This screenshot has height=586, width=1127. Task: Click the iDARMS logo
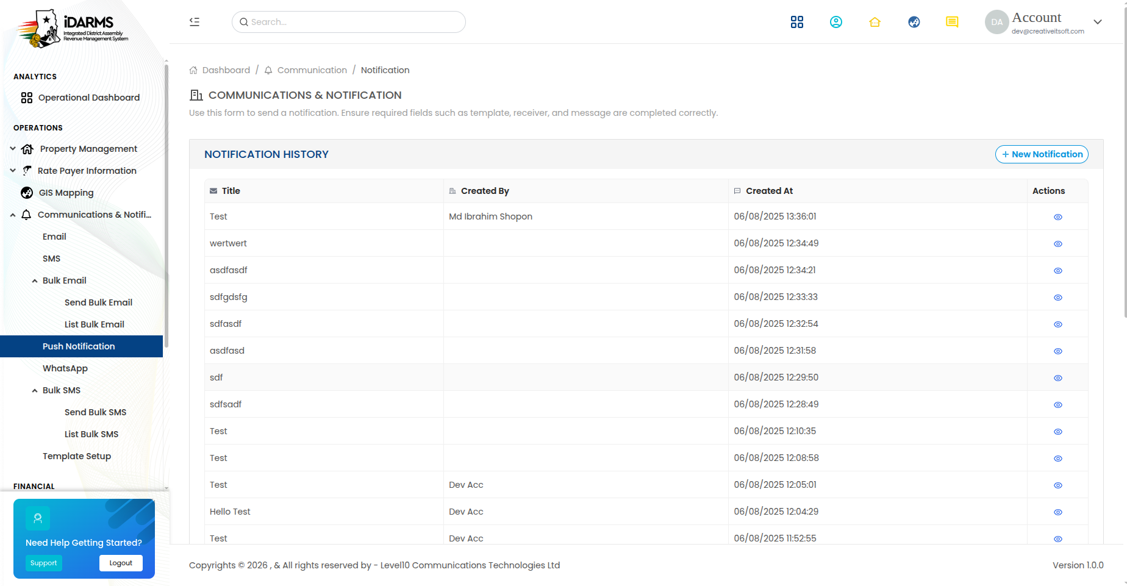72,28
